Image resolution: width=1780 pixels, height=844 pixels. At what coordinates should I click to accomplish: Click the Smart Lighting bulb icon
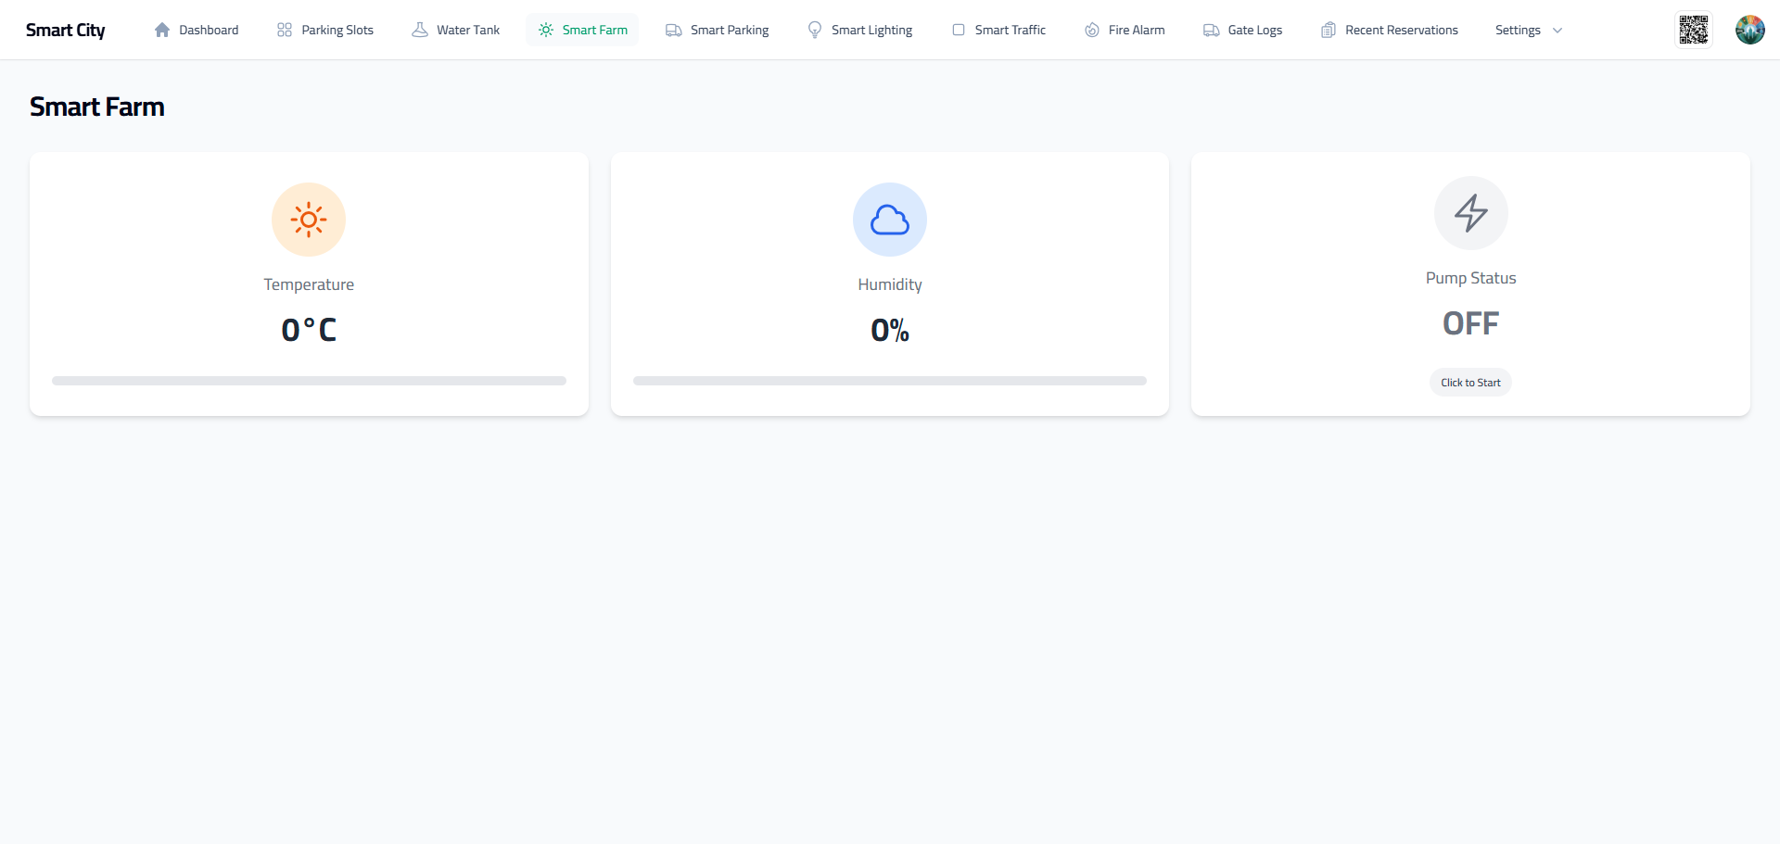815,30
